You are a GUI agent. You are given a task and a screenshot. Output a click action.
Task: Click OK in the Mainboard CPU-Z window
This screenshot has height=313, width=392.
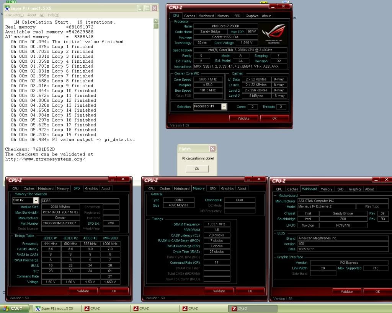pos(377,291)
